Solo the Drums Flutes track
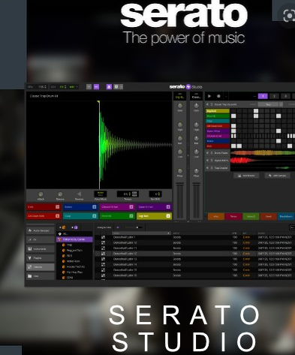 [x=212, y=152]
